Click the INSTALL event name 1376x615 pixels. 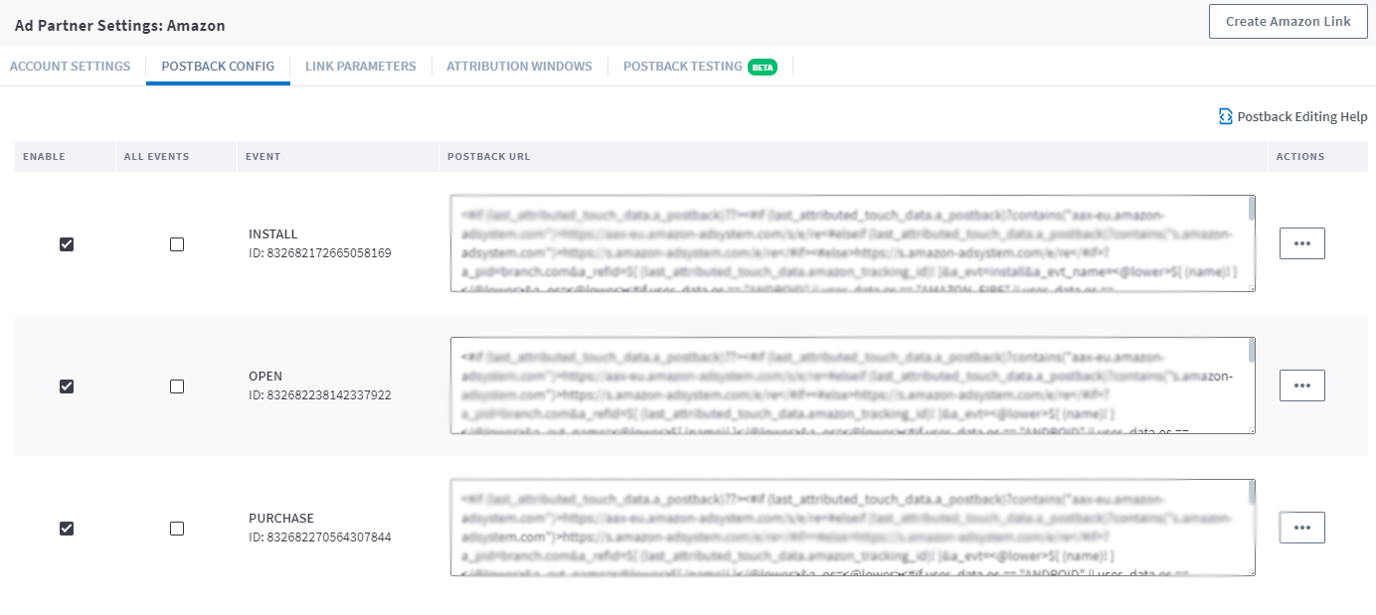(x=272, y=234)
